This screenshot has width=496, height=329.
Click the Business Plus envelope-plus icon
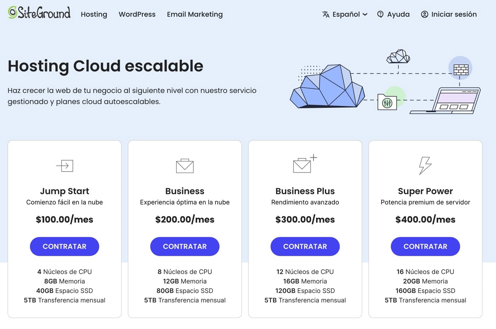(305, 163)
